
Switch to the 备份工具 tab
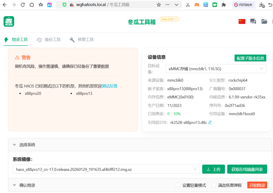click(x=49, y=40)
